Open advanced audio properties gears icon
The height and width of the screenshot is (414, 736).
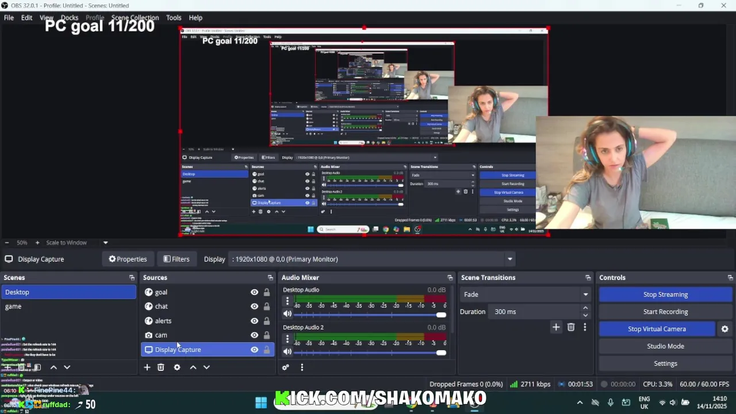point(286,367)
